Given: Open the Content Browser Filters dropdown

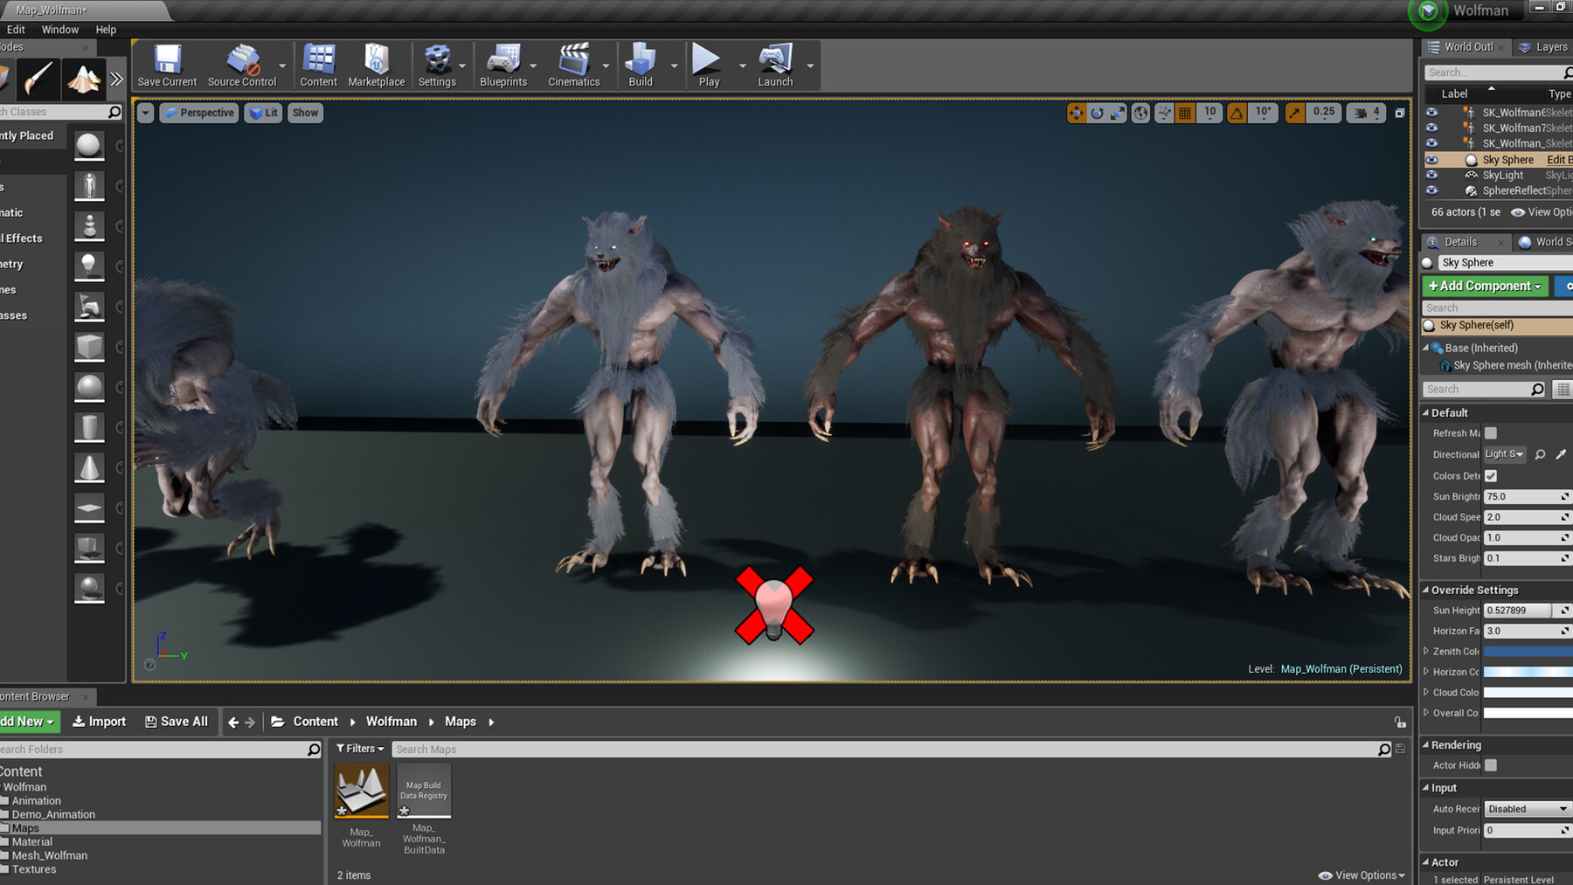Looking at the screenshot, I should (360, 749).
